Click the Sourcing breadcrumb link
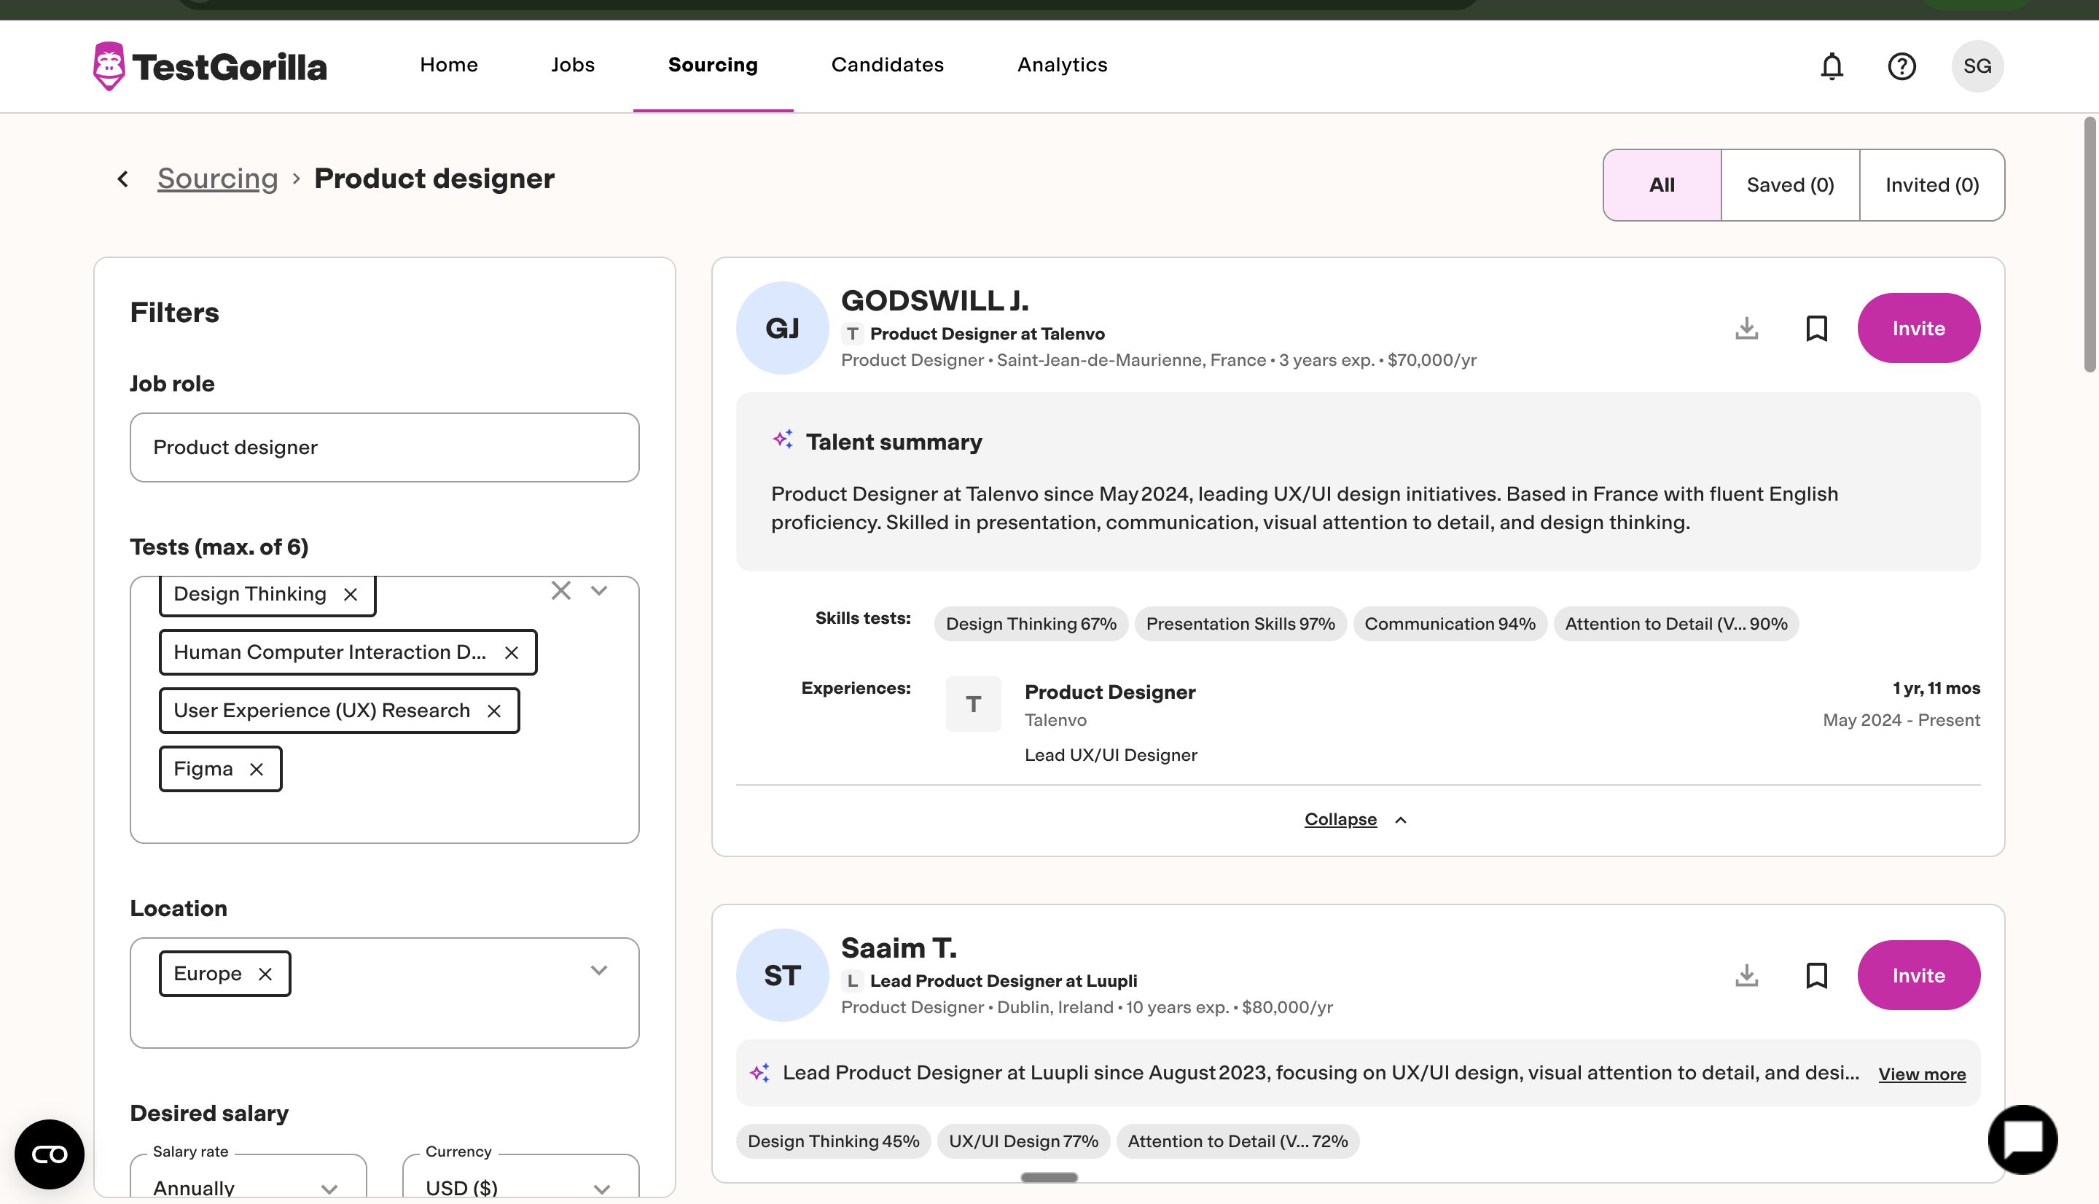Image resolution: width=2099 pixels, height=1204 pixels. coord(217,179)
